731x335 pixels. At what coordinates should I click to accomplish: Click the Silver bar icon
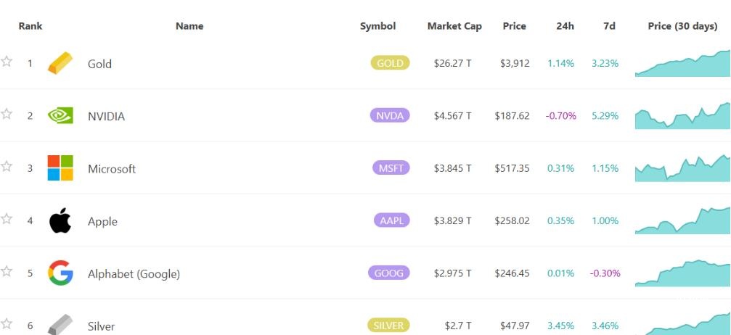(60, 325)
